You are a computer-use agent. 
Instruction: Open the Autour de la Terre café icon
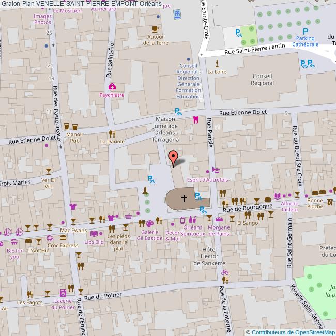[x=155, y=29]
